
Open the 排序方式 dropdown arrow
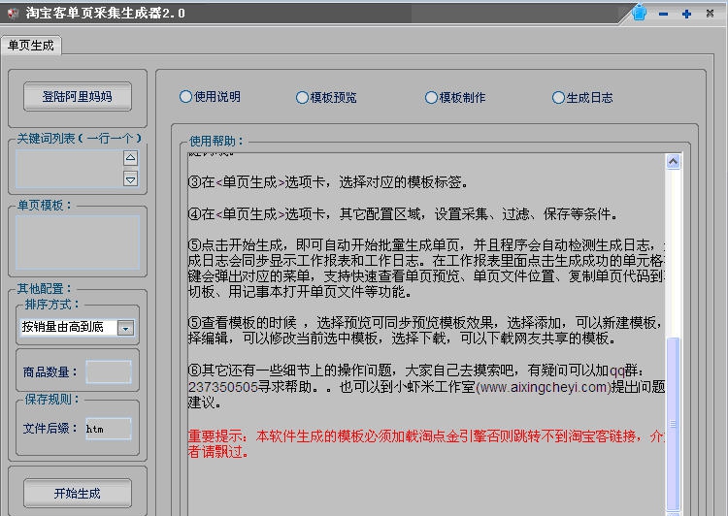pos(125,328)
